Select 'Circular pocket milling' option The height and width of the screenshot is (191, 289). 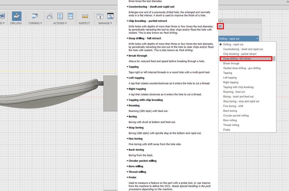[247, 116]
